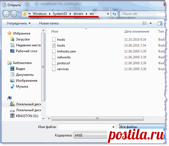Select networks file
169x146 pixels.
click(64, 57)
